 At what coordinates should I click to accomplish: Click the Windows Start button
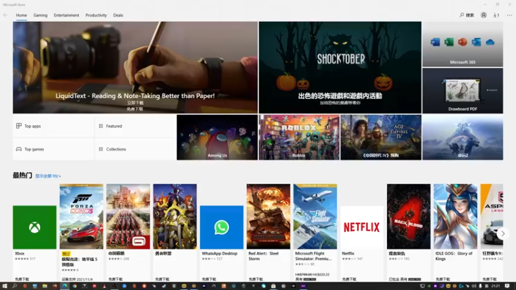[5, 286]
